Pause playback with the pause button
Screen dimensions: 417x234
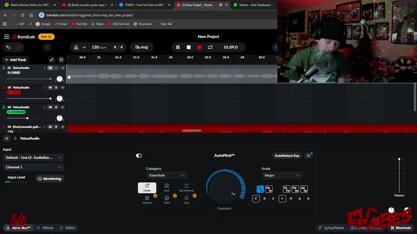pos(178,47)
